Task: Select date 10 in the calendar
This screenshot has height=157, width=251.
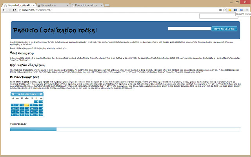Action: (13, 108)
